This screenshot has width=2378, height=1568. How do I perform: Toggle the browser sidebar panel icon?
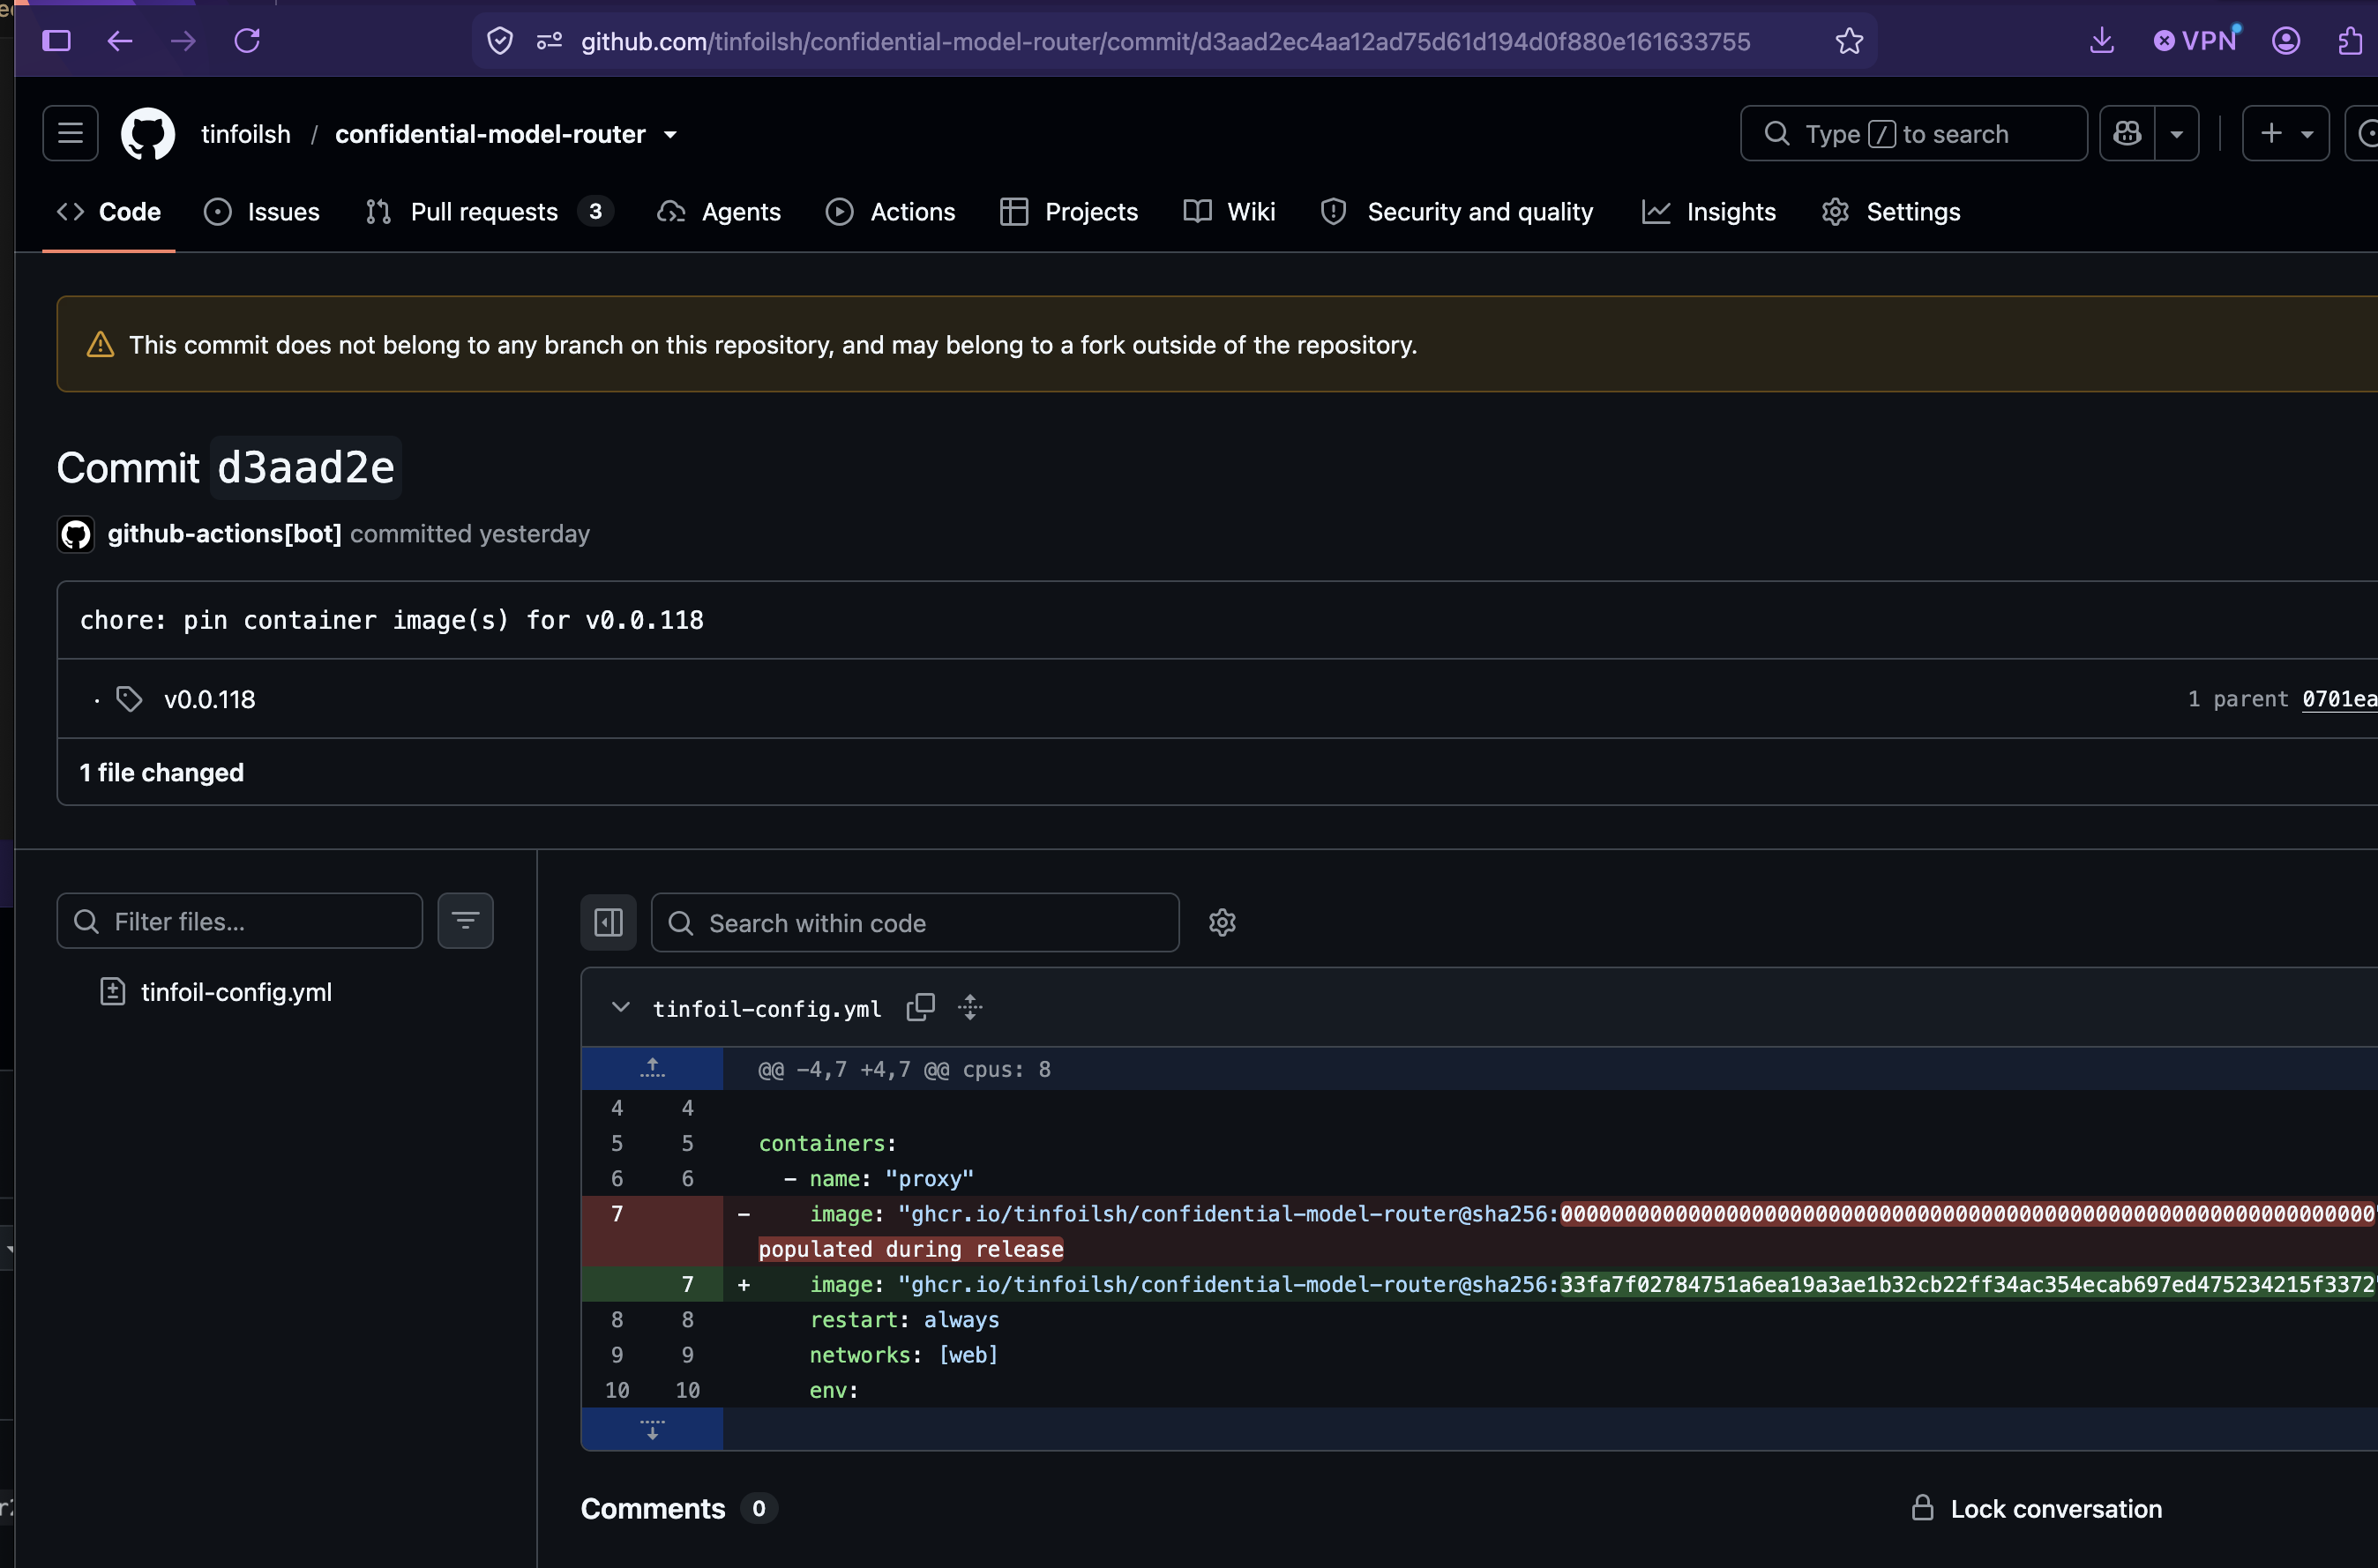(x=57, y=41)
